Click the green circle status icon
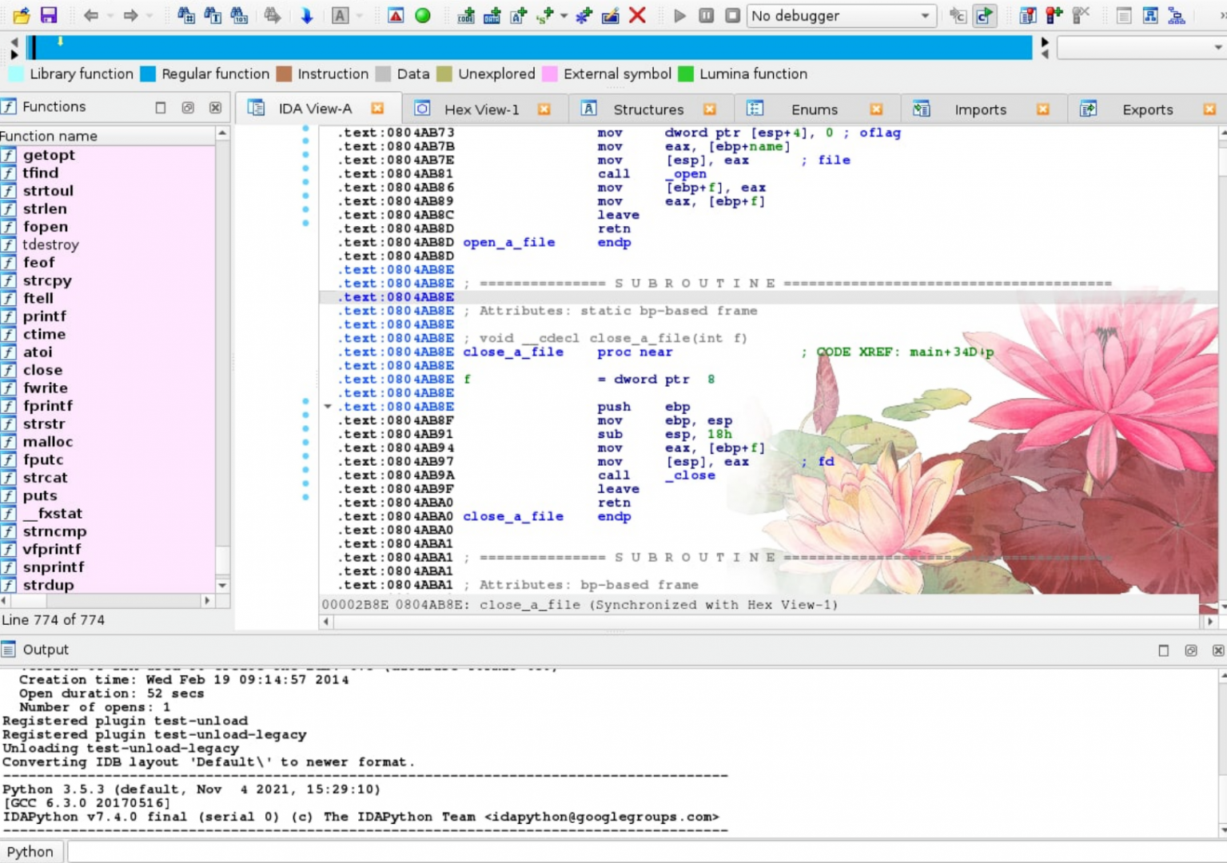Image resolution: width=1227 pixels, height=863 pixels. [x=423, y=15]
